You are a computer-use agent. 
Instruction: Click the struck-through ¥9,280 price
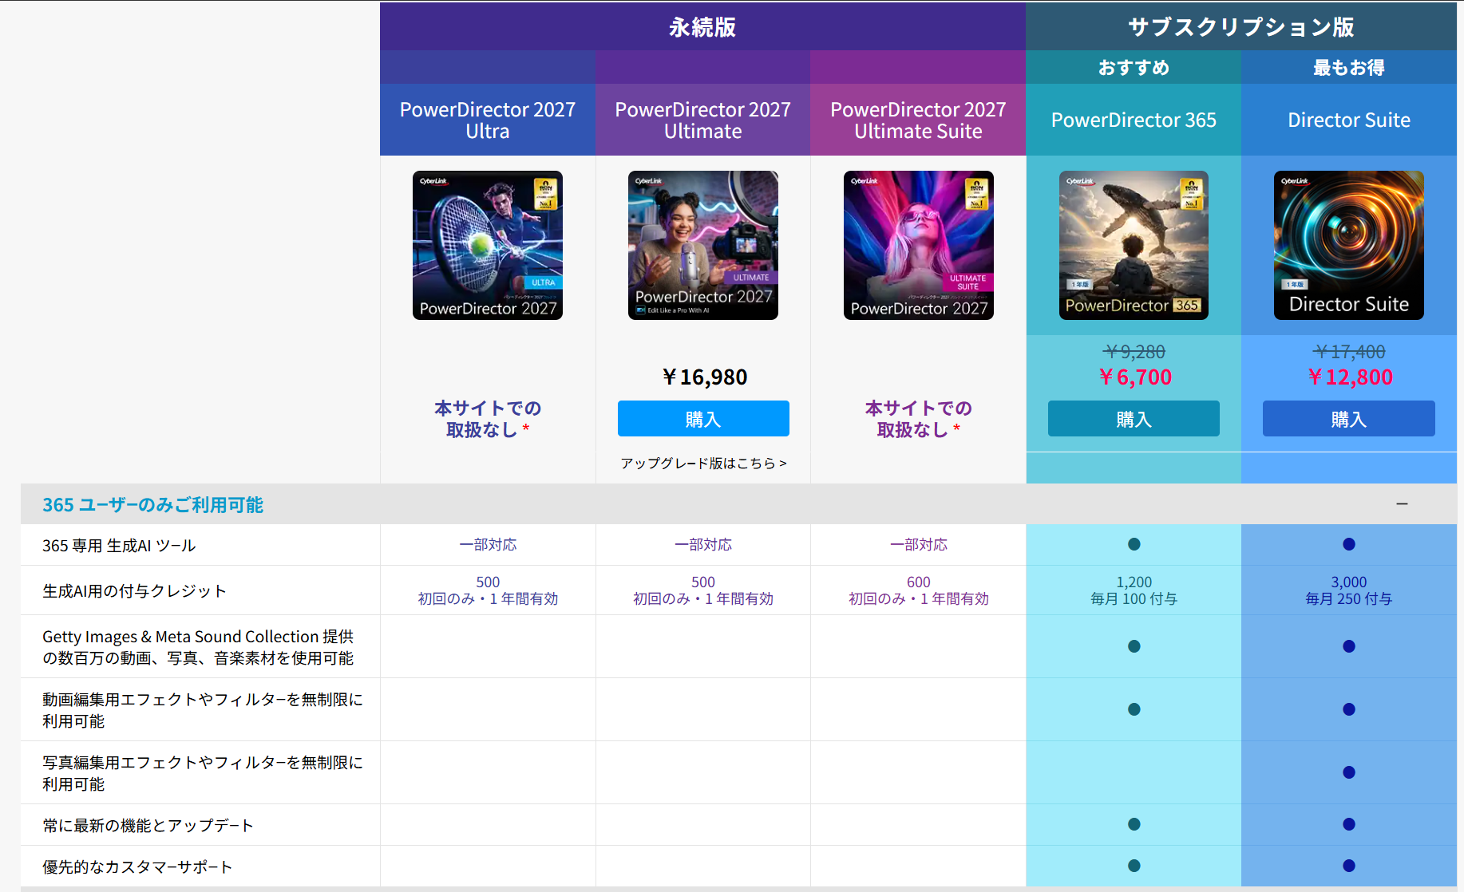[1134, 352]
